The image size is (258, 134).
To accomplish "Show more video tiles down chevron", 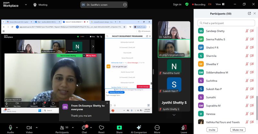I will click(174, 115).
